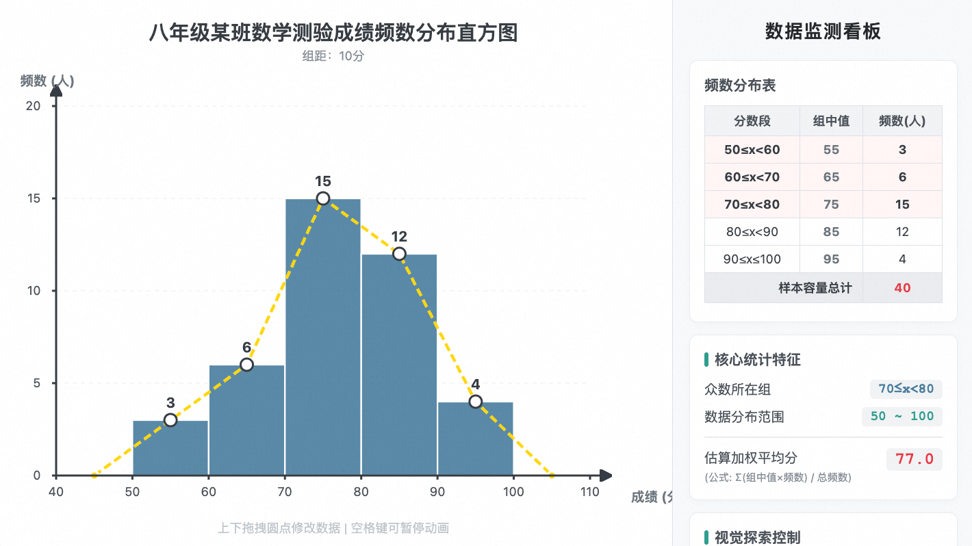Viewport: 972px width, 546px height.
Task: Click the hint text about dragging points
Action: (x=333, y=528)
